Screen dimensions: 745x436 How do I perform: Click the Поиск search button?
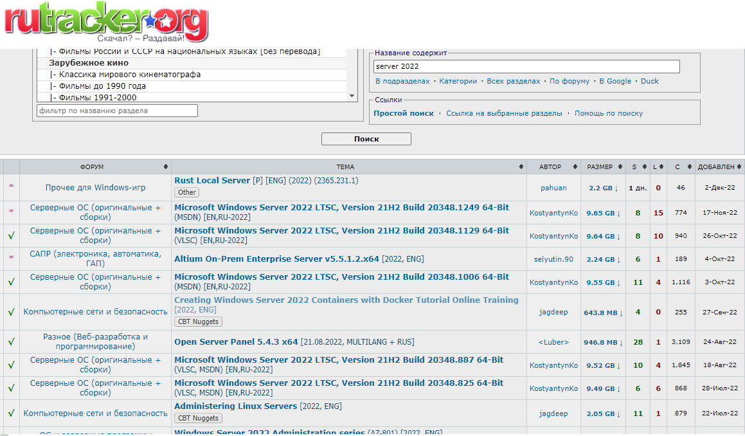[366, 139]
